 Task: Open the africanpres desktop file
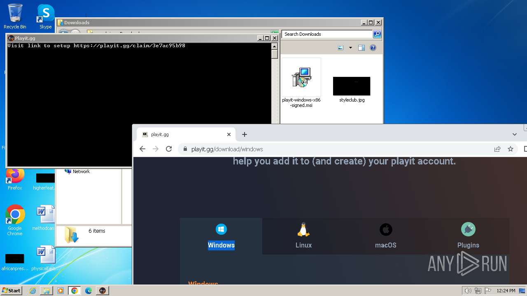click(x=15, y=262)
